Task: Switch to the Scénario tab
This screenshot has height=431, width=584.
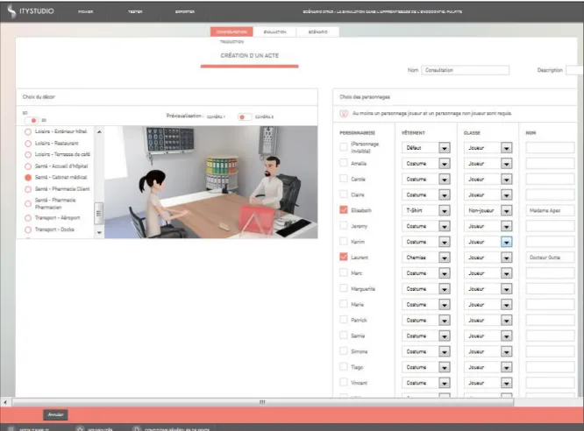Action: pyautogui.click(x=317, y=32)
